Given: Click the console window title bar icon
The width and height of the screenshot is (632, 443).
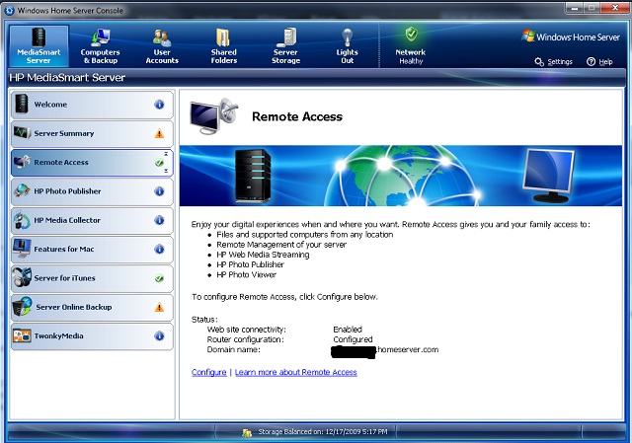Looking at the screenshot, I should (10, 11).
